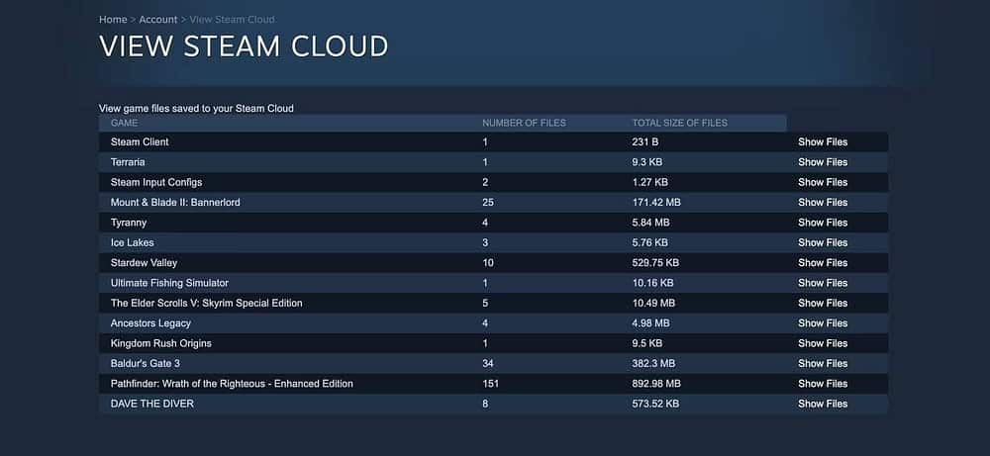Show Files for Stardew Valley
The height and width of the screenshot is (456, 990).
point(823,263)
